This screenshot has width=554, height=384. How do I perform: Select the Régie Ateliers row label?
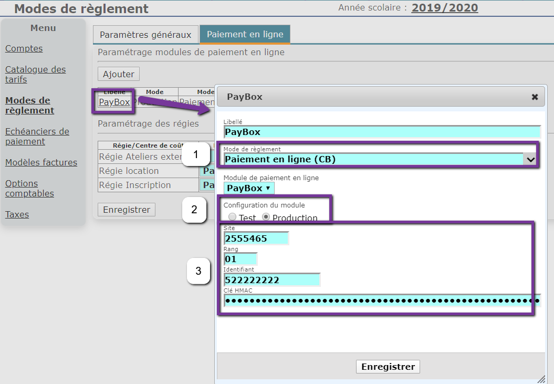[140, 157]
